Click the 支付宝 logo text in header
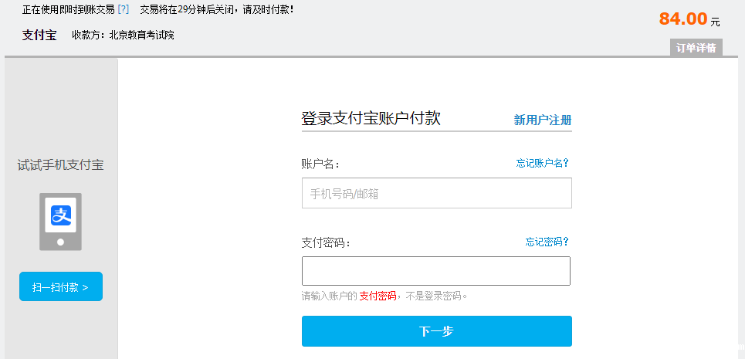The width and height of the screenshot is (745, 359). 39,35
